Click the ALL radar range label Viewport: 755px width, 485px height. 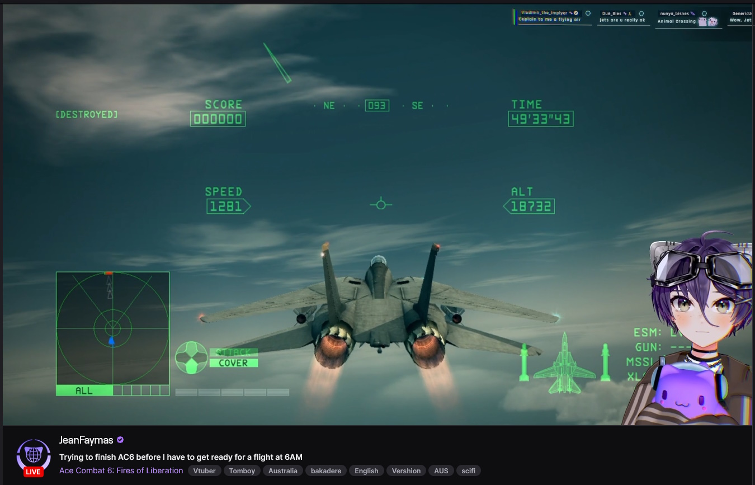pyautogui.click(x=84, y=390)
